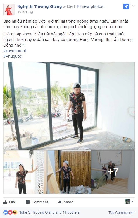Screen dimensions: 138x218
Task: Open the bamboo fence photo
Action: [69, 172]
